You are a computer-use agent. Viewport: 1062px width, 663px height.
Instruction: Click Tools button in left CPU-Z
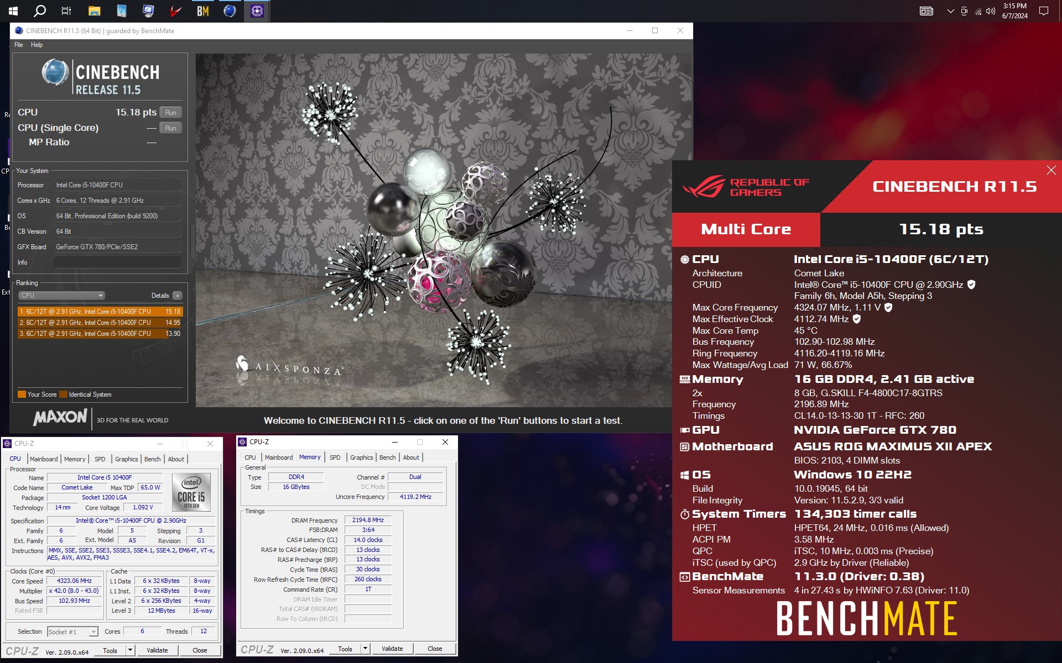[110, 650]
